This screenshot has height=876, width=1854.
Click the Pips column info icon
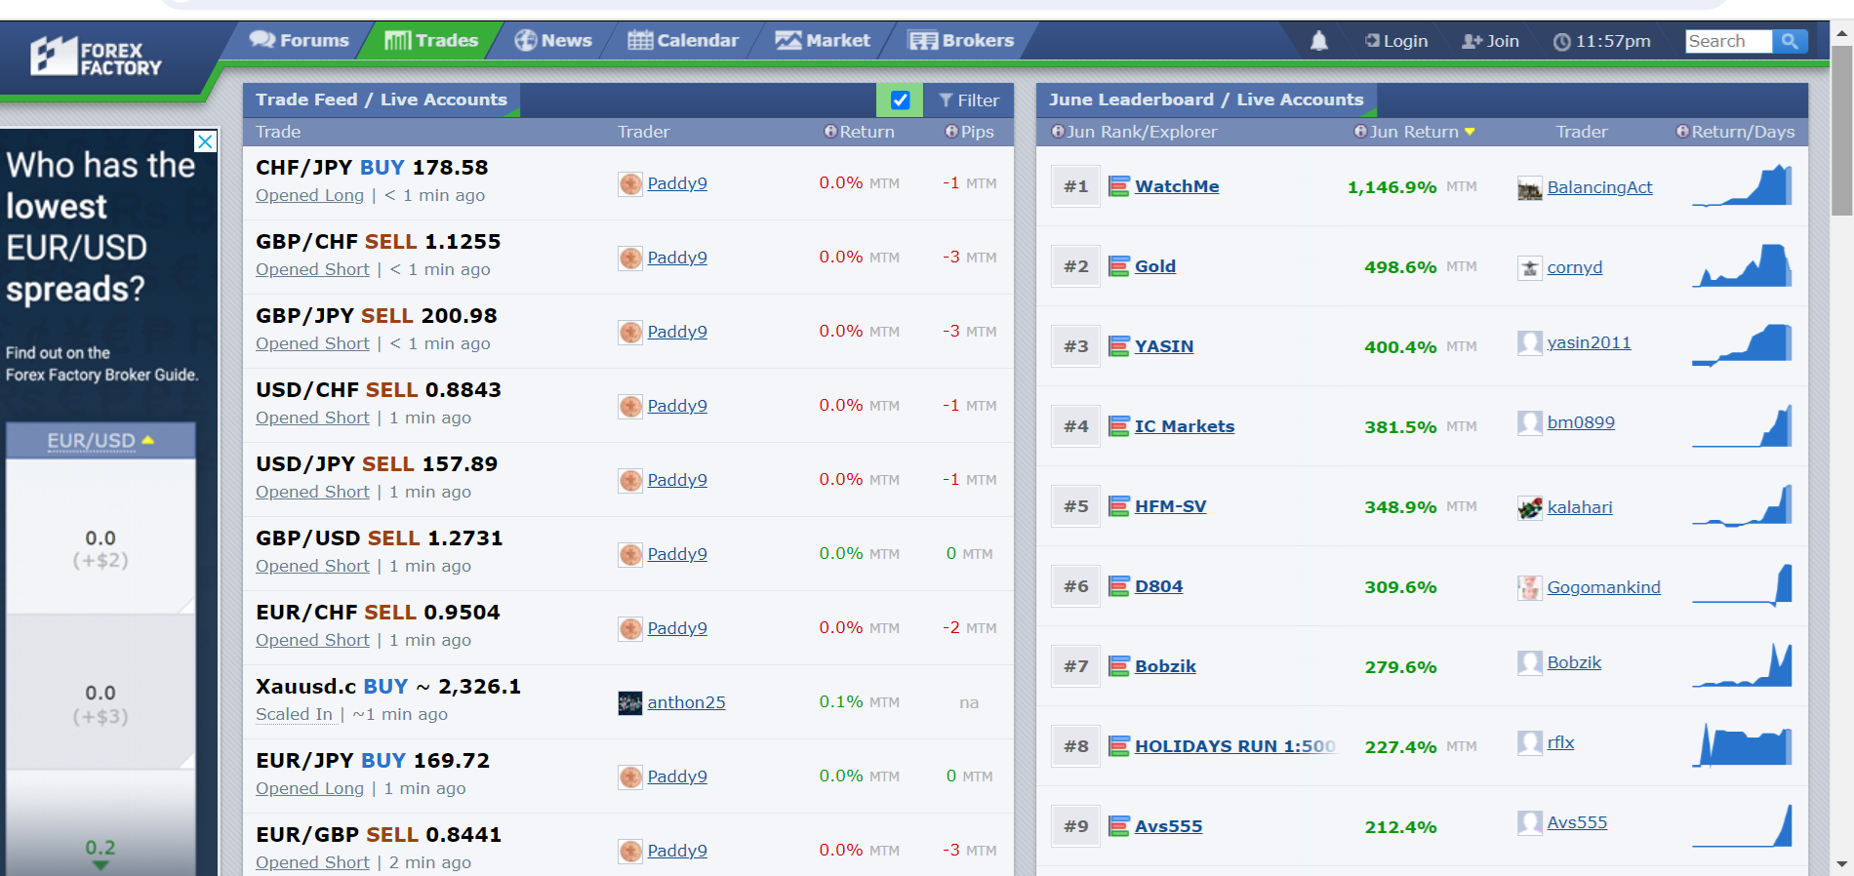[x=951, y=132]
